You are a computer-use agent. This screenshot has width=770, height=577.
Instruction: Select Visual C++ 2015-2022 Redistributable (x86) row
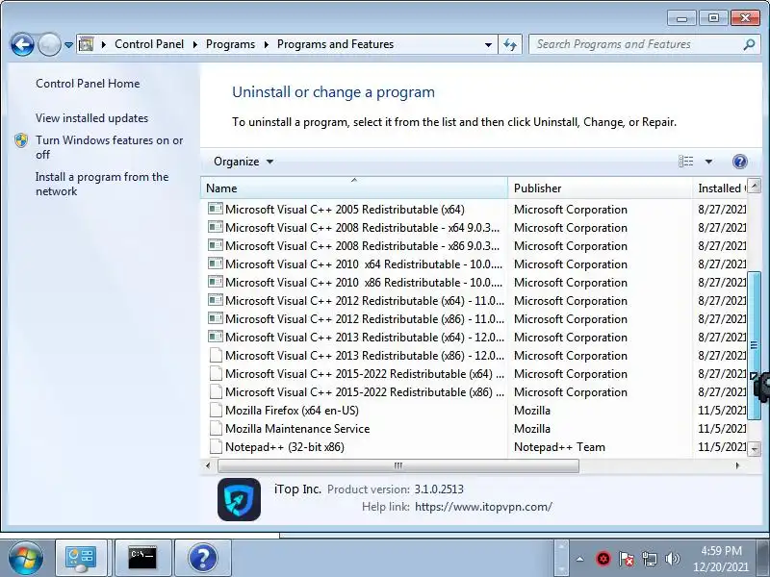[x=474, y=392]
